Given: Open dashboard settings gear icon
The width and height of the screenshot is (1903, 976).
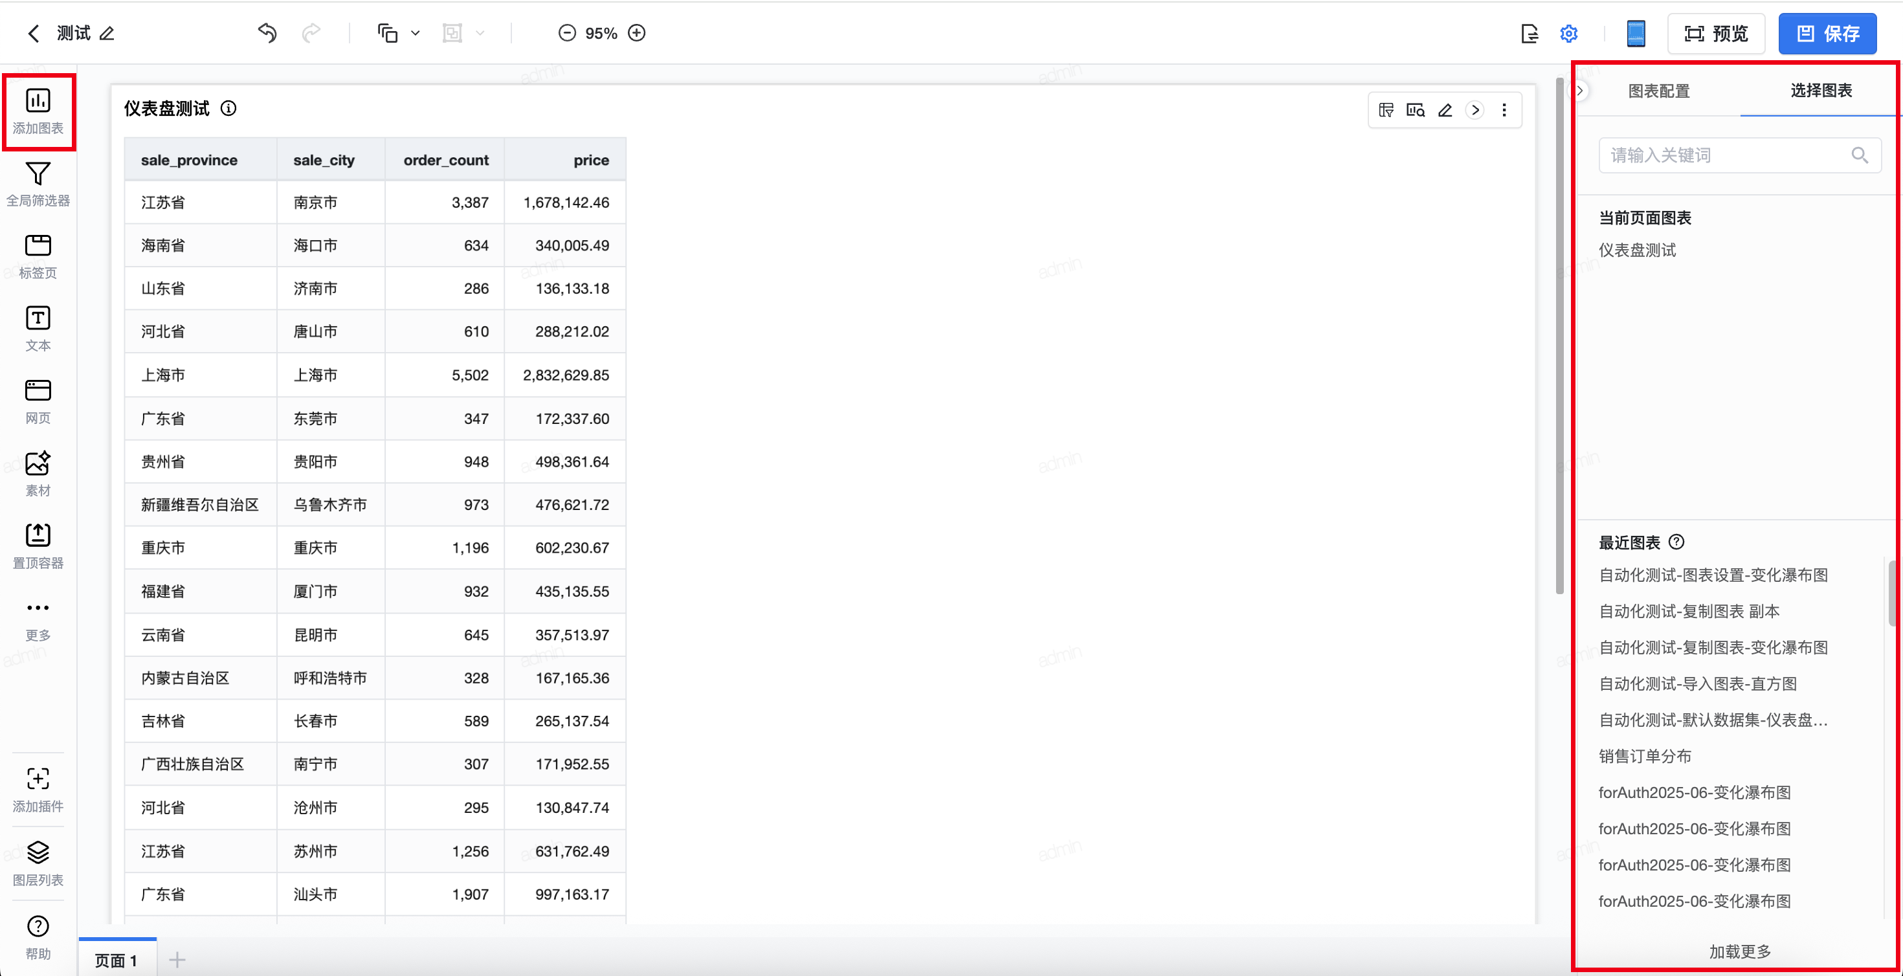Looking at the screenshot, I should point(1569,33).
